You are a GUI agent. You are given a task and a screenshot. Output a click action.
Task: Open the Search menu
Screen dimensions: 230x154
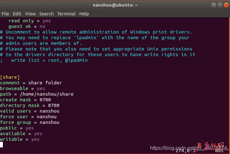click(x=46, y=14)
